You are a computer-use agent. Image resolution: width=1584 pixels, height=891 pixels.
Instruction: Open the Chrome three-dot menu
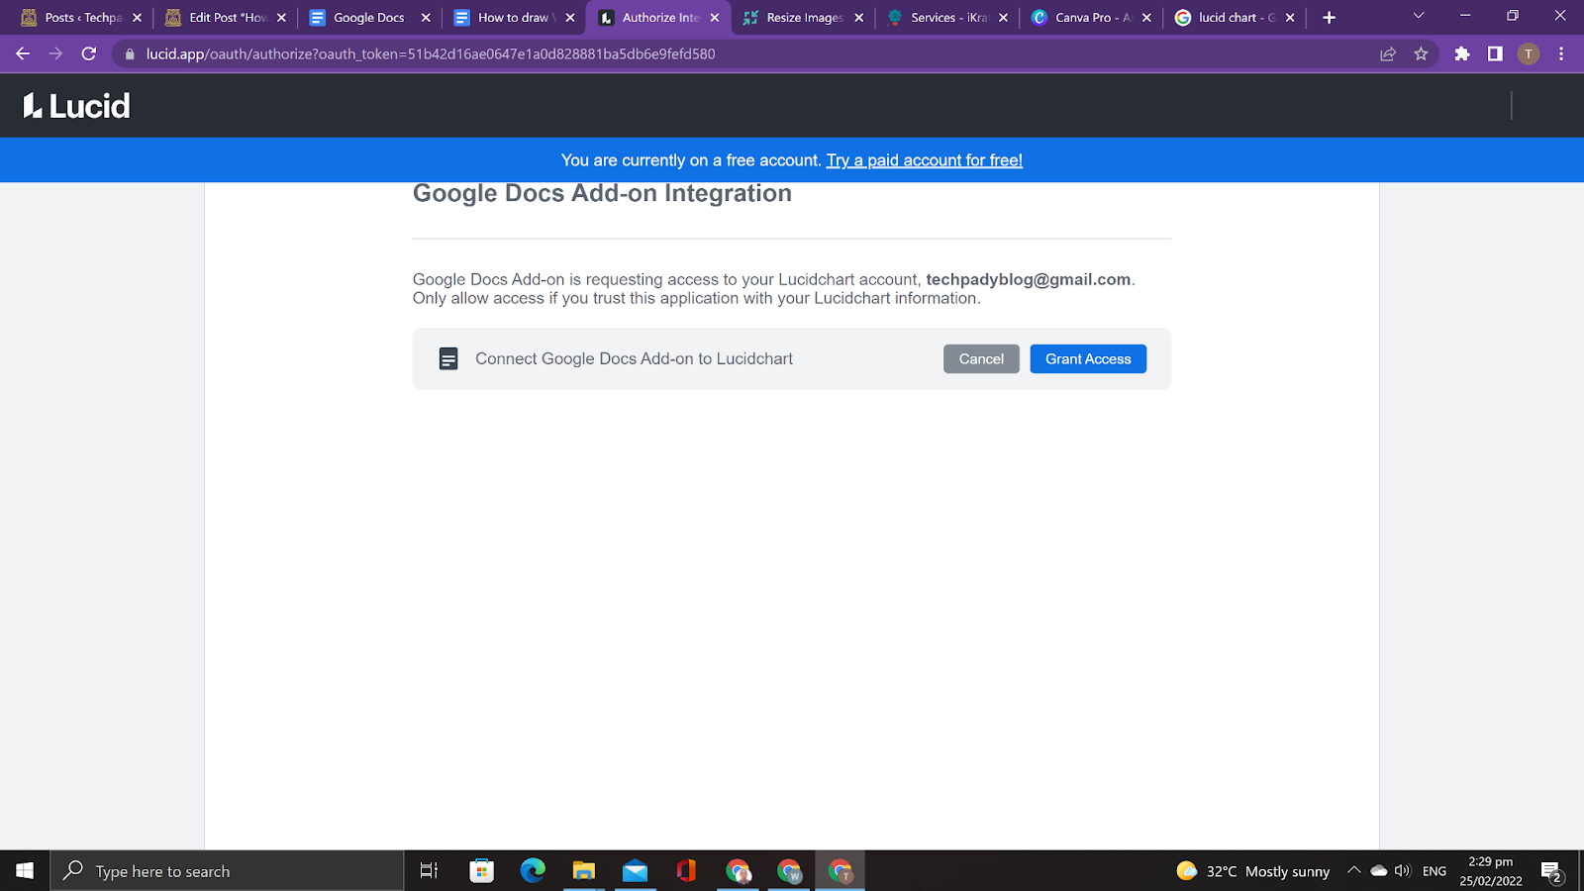point(1561,53)
